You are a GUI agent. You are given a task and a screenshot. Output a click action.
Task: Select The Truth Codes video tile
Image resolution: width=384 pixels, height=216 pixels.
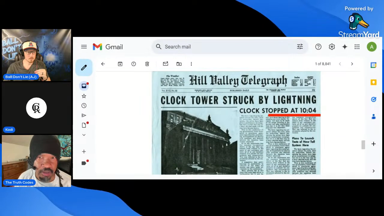pos(36,161)
